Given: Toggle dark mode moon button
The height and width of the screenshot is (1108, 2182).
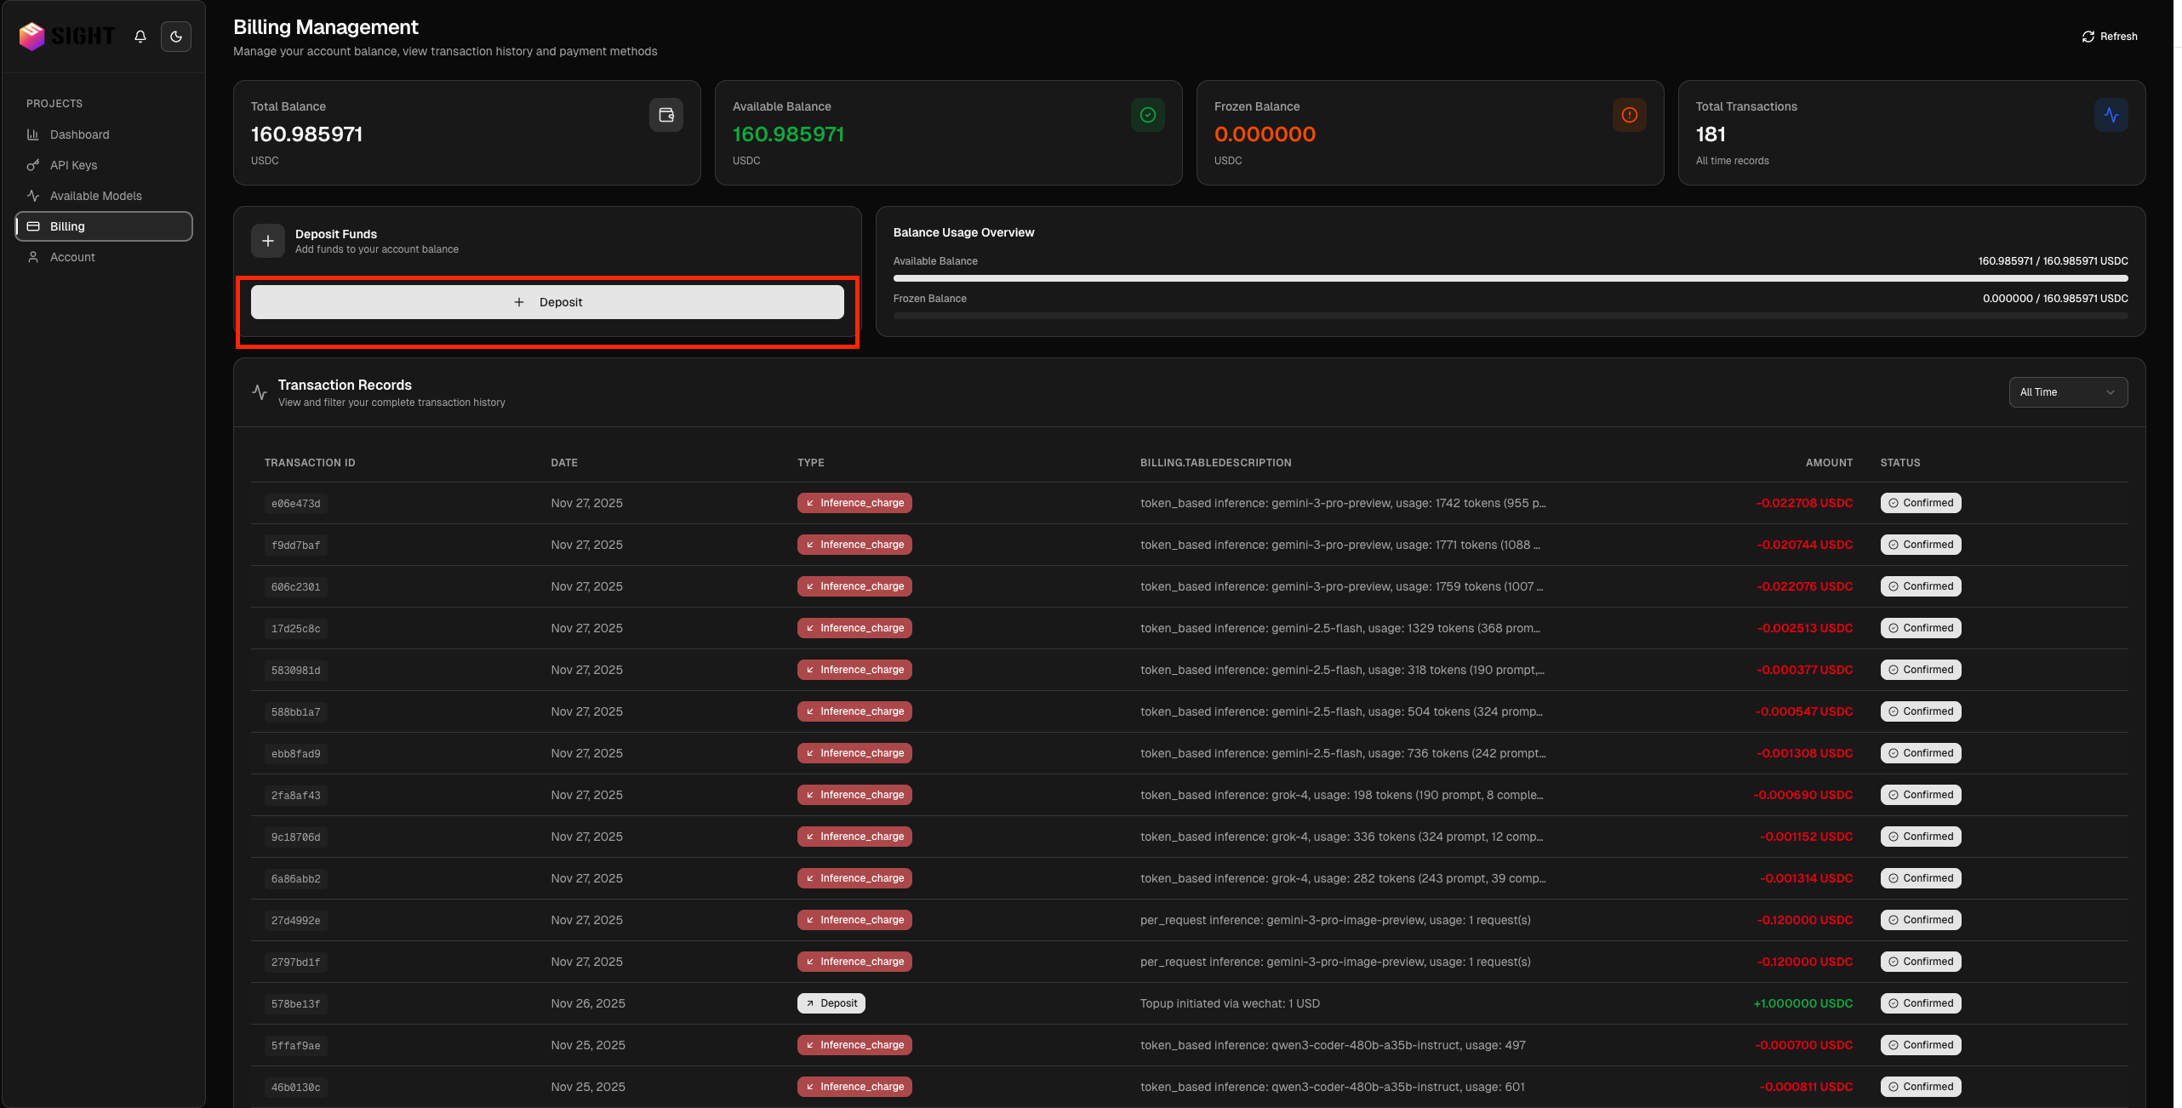Looking at the screenshot, I should (x=176, y=37).
